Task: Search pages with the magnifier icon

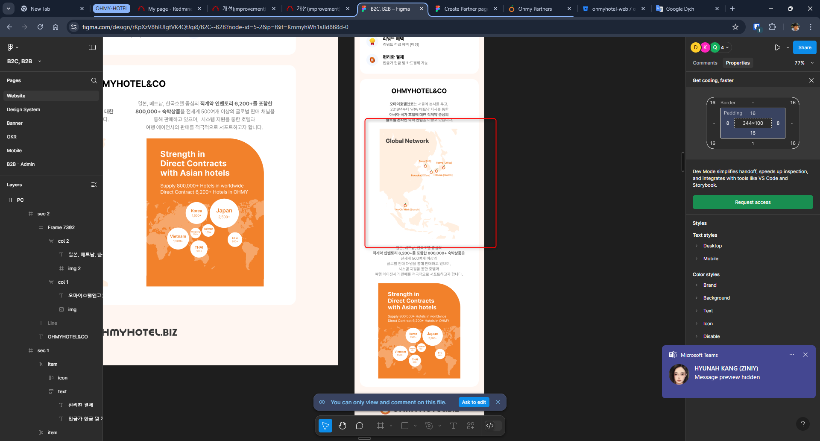Action: point(94,80)
